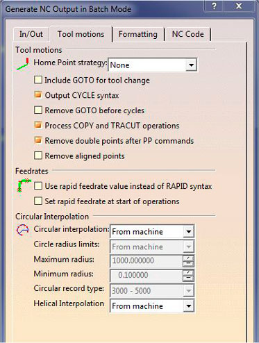Viewport: 259px width, 343px height.
Task: Open the help question mark button
Action: (215, 6)
